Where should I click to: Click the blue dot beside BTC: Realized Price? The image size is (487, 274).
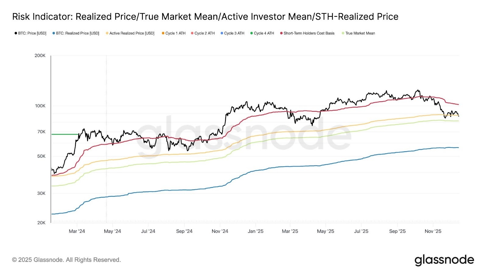point(54,33)
